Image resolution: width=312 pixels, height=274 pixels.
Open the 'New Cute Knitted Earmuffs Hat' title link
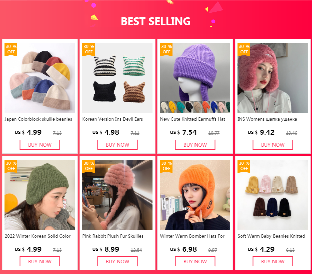pyautogui.click(x=192, y=119)
